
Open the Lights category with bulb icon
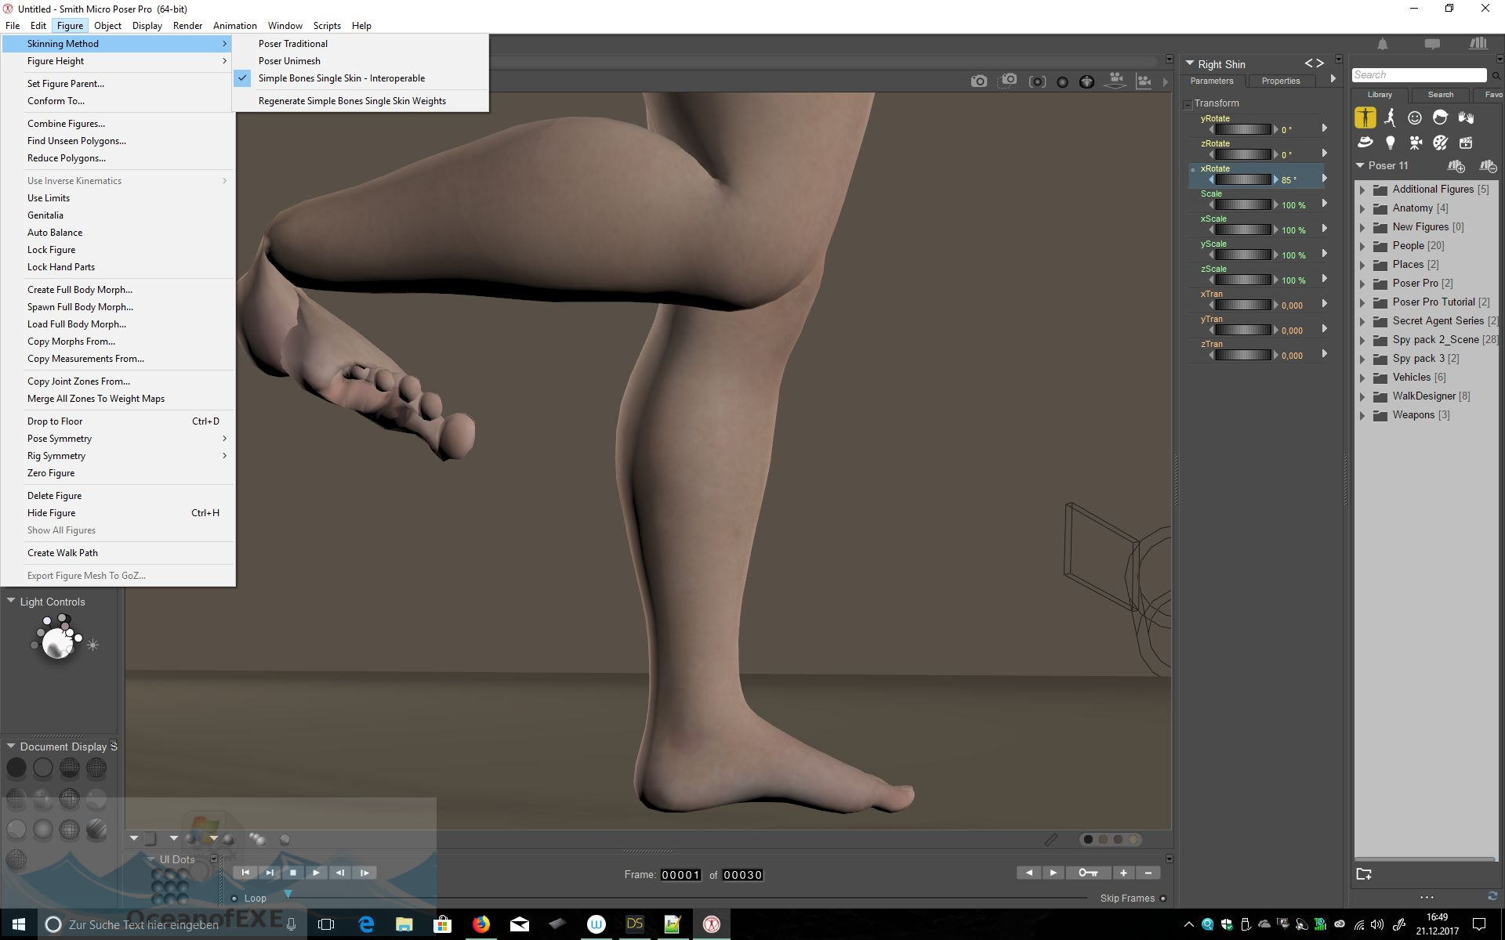pyautogui.click(x=1390, y=143)
